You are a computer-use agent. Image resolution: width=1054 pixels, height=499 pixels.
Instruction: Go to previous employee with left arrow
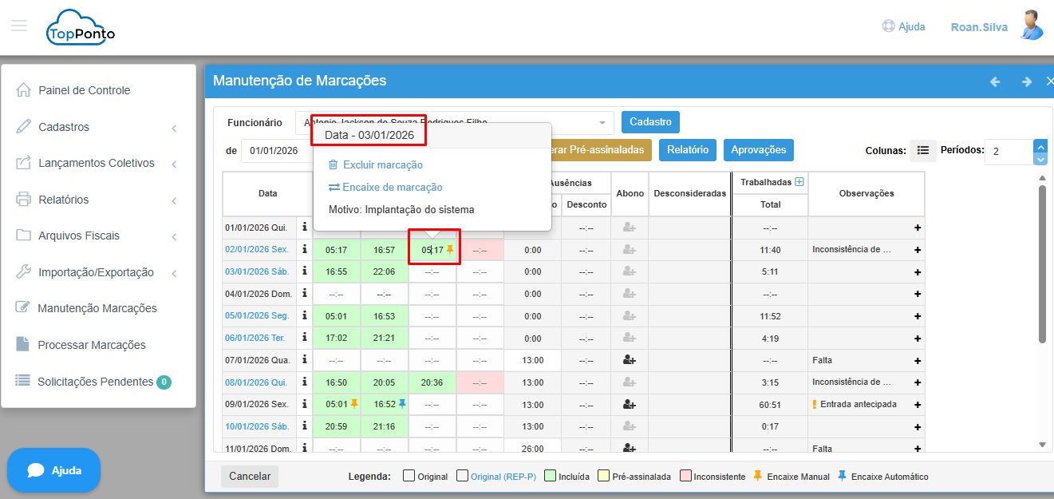point(995,81)
